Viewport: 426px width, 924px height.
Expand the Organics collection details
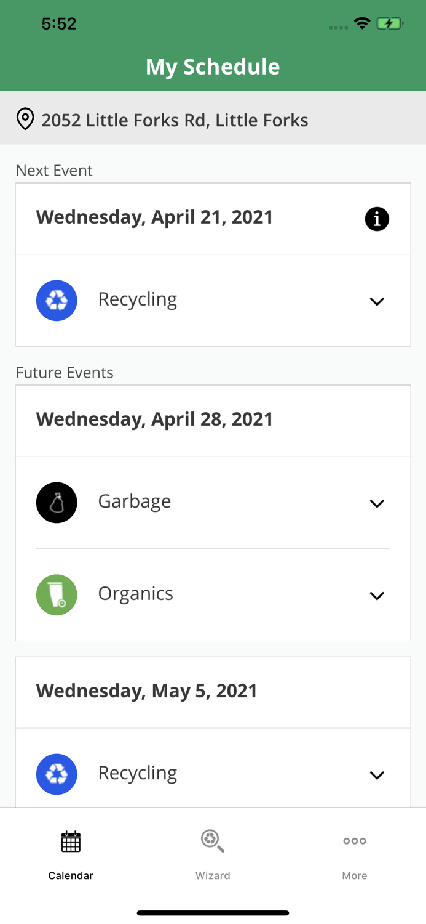point(377,596)
